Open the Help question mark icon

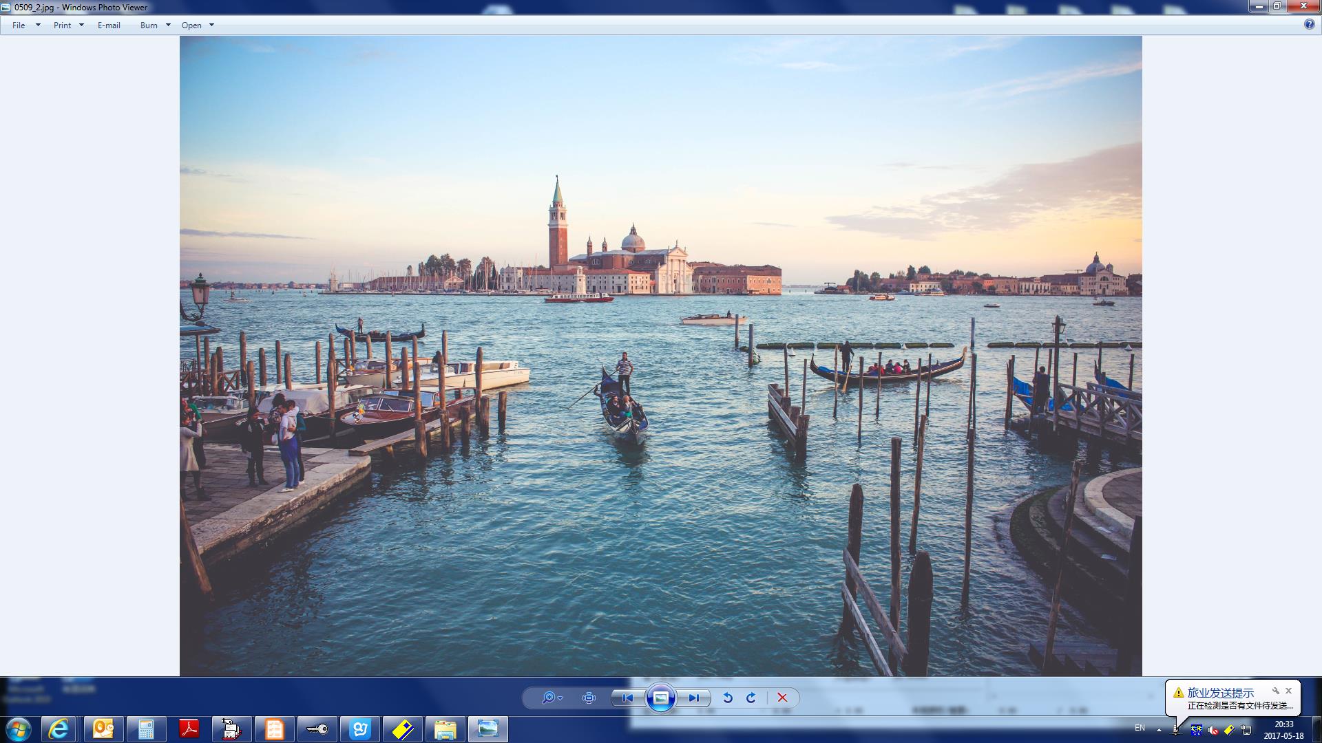click(x=1309, y=24)
